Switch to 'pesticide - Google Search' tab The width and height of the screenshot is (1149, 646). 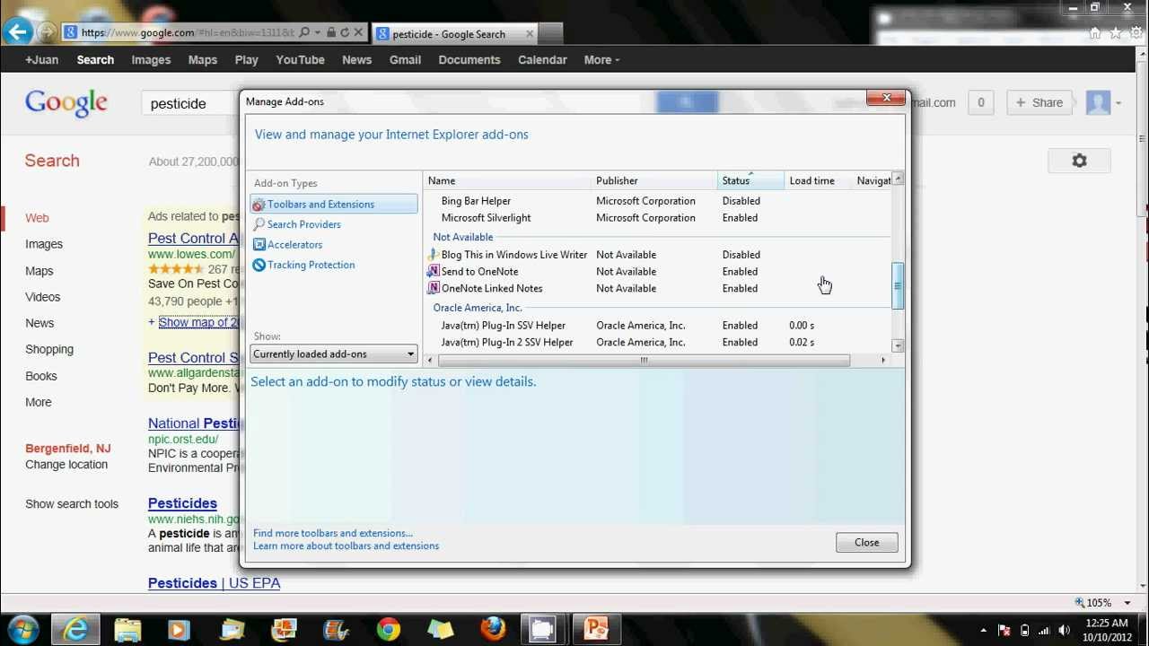click(x=456, y=34)
